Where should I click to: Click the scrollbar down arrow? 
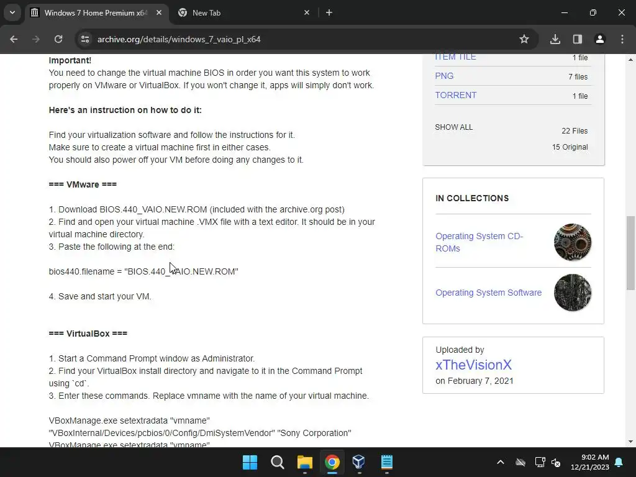coord(630,442)
